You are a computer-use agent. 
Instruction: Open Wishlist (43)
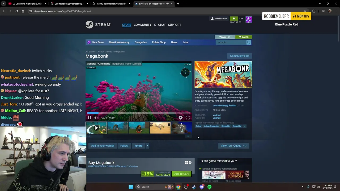(225, 37)
